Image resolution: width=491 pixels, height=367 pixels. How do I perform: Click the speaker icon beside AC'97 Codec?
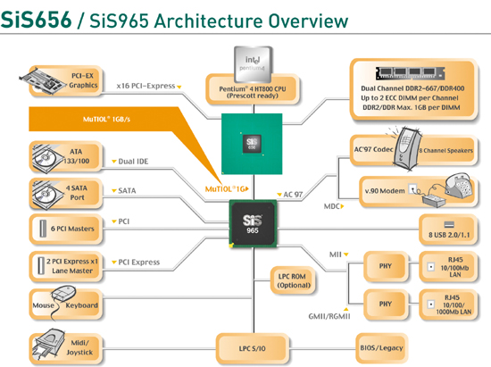click(406, 148)
